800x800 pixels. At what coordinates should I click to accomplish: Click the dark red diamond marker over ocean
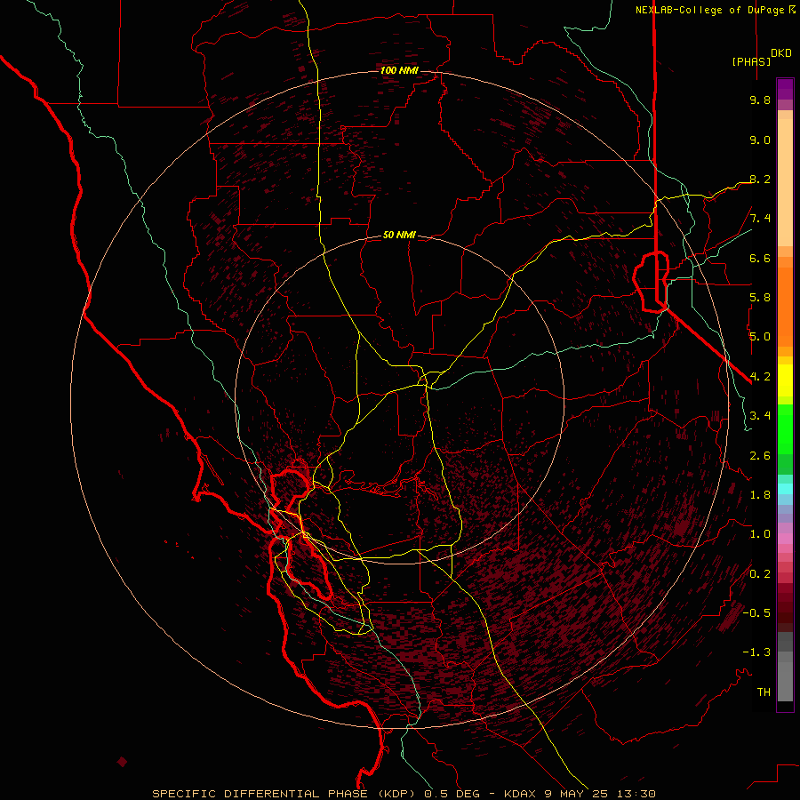[122, 763]
